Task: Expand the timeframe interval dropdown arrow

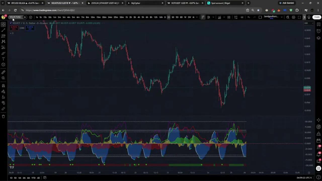Action: [x=197, y=17]
